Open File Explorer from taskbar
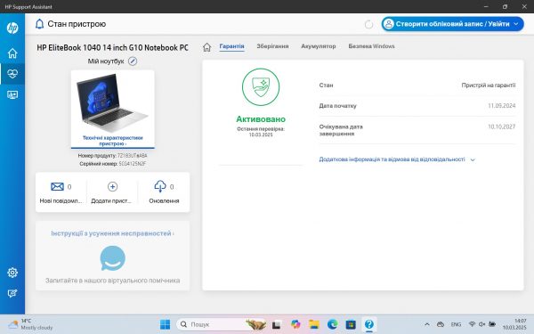This screenshot has height=334, width=534. (x=313, y=324)
